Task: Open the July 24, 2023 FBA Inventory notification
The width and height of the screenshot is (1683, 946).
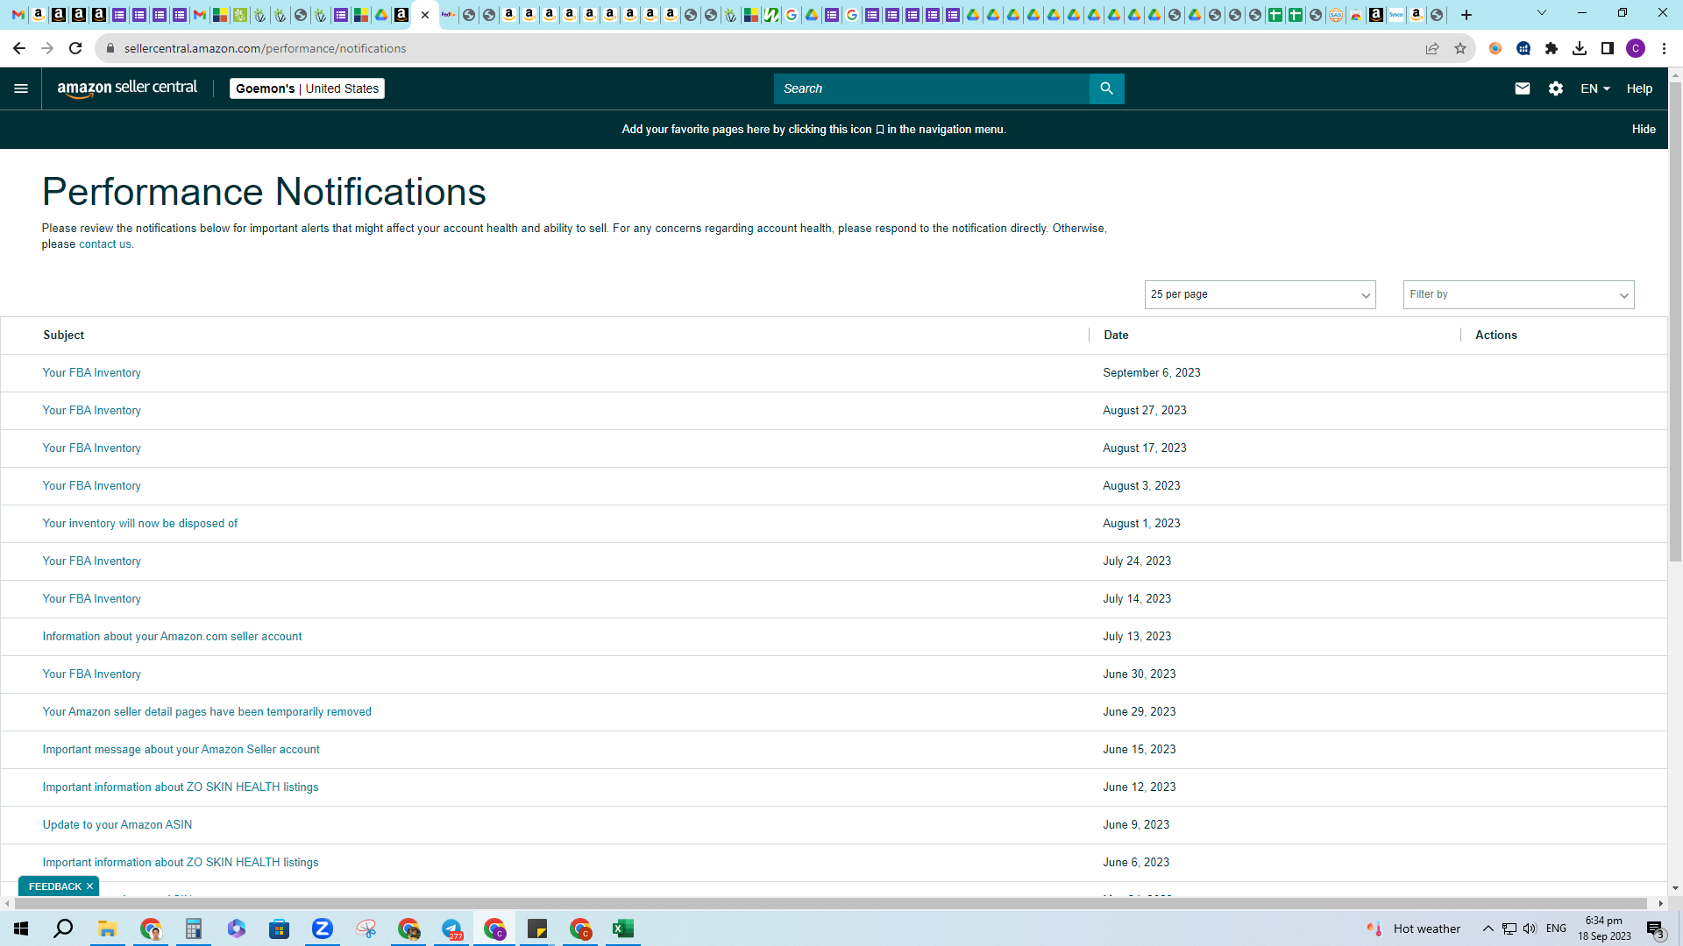Action: (91, 561)
